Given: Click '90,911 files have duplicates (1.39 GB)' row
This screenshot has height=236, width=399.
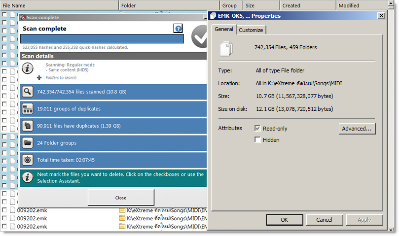Looking at the screenshot, I should coord(113,126).
